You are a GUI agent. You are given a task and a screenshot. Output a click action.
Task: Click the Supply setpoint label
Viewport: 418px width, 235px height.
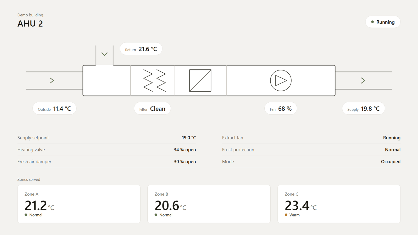[33, 138]
